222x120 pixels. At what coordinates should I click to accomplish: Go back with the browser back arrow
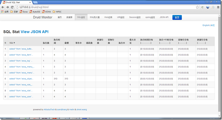pos(3,7)
